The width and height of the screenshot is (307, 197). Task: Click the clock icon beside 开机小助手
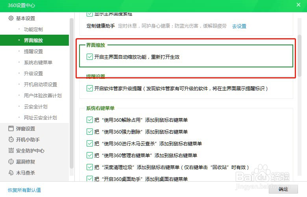click(x=11, y=139)
